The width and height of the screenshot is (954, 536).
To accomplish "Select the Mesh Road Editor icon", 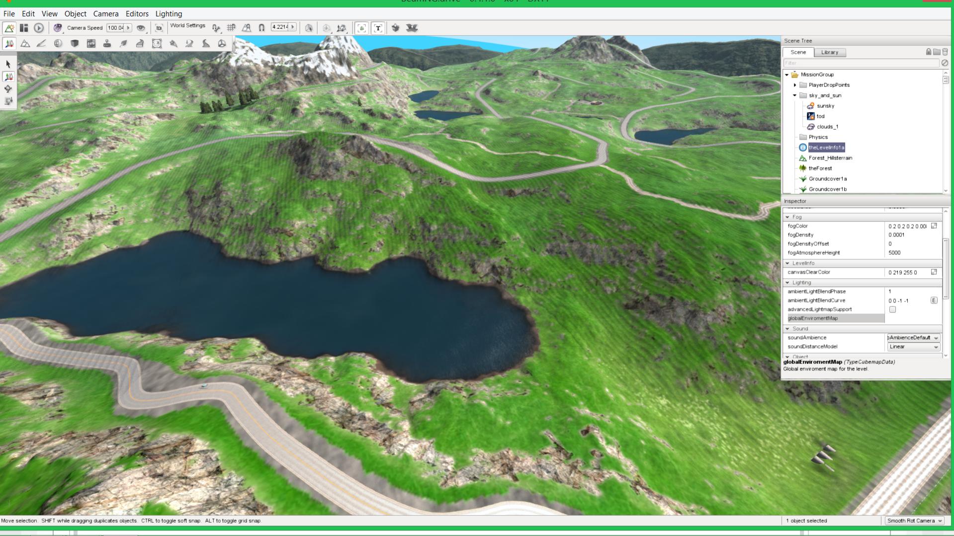I will pos(140,44).
